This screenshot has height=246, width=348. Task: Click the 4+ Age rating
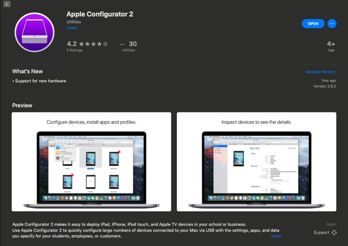coord(331,46)
